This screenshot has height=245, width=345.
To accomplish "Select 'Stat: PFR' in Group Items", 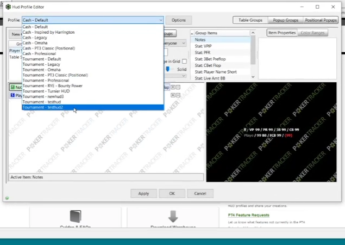I will (x=221, y=52).
